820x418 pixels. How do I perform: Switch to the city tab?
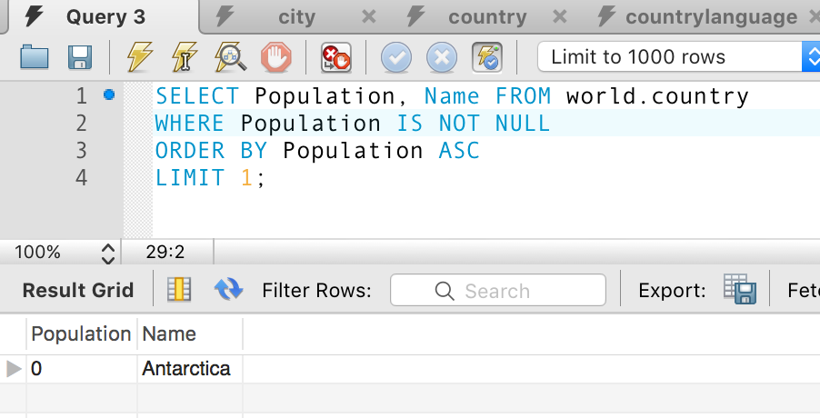pyautogui.click(x=296, y=17)
